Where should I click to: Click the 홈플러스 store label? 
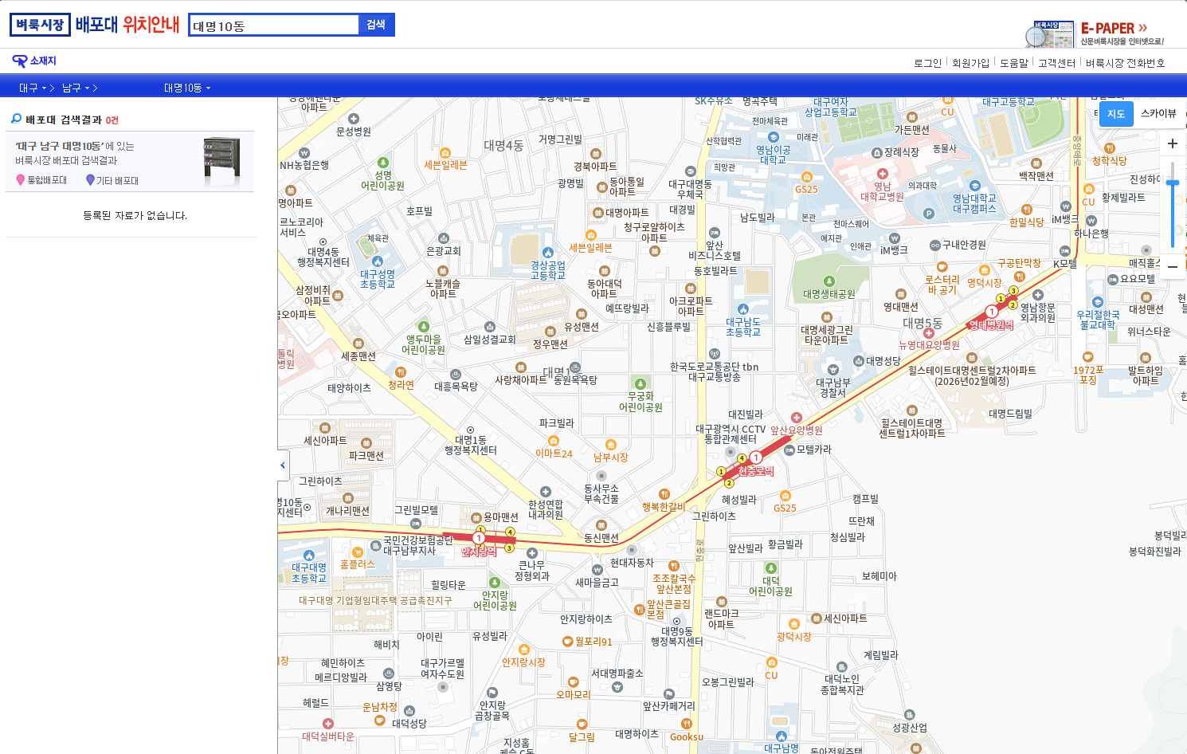point(358,564)
